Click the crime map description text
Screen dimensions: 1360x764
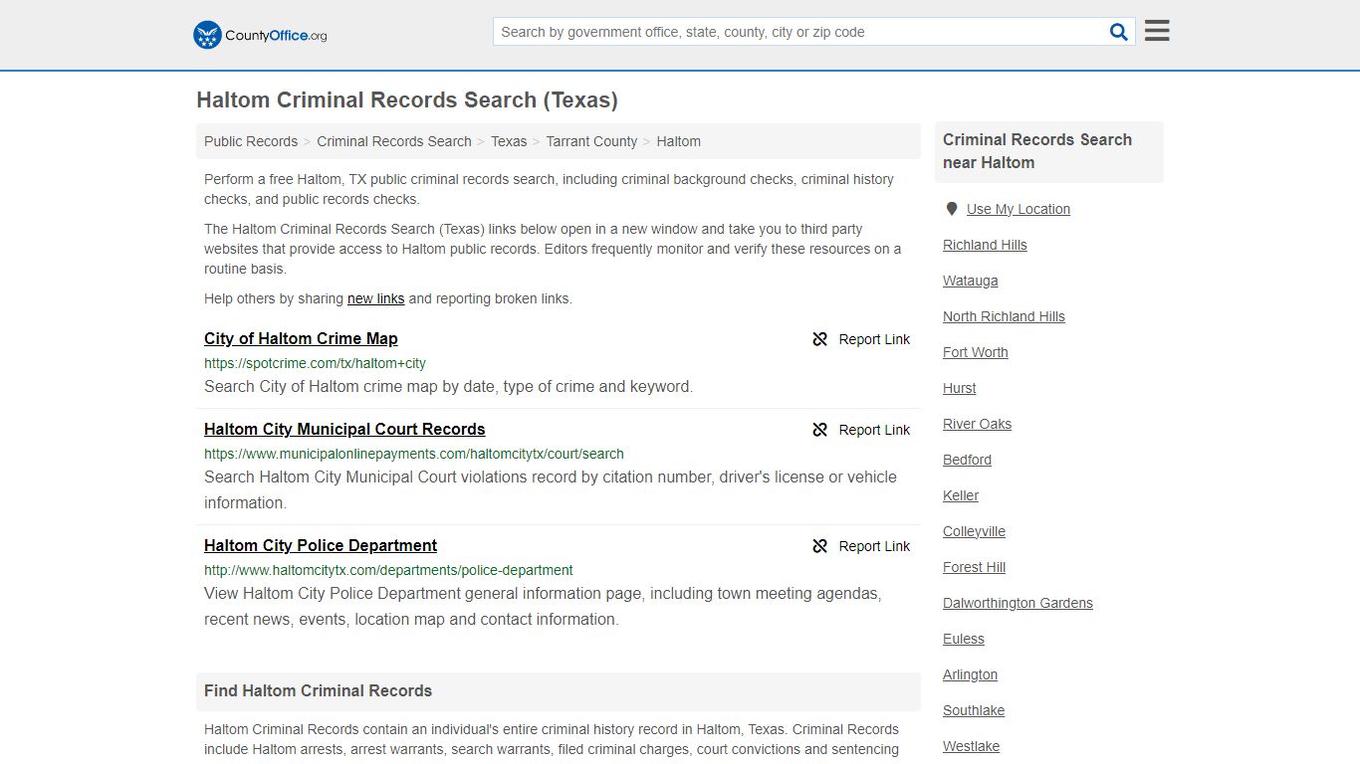point(448,386)
